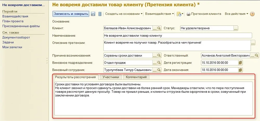This screenshot has width=260, height=121.
Task: Click the ellipsis button of Описание претензии
Action: tap(253, 43)
